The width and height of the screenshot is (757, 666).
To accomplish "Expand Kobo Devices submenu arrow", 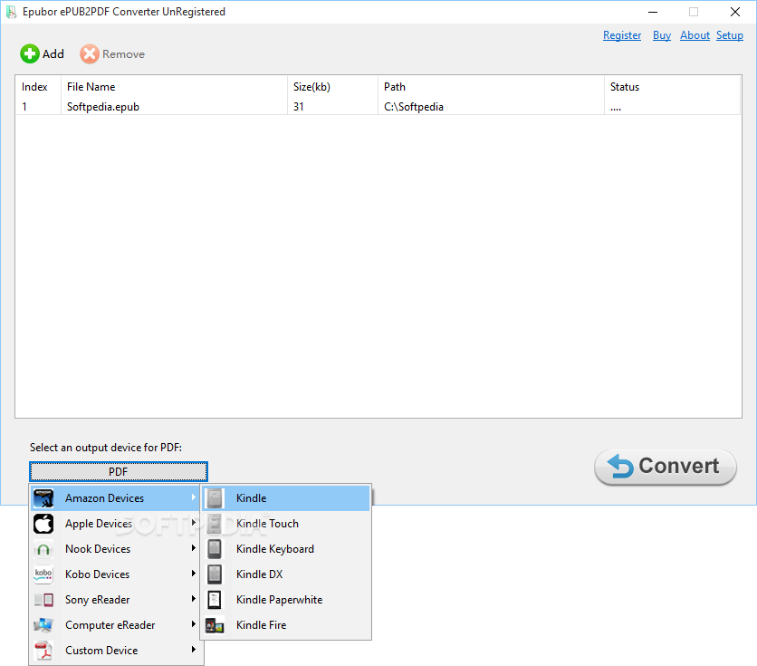I will pyautogui.click(x=193, y=574).
